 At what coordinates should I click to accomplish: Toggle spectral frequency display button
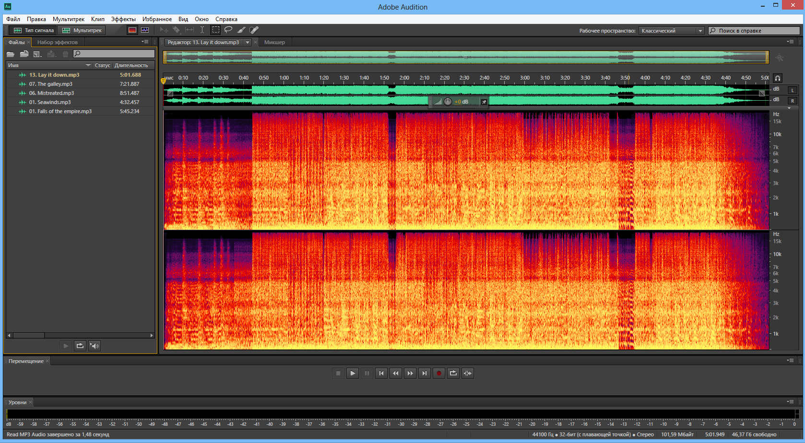pyautogui.click(x=132, y=30)
